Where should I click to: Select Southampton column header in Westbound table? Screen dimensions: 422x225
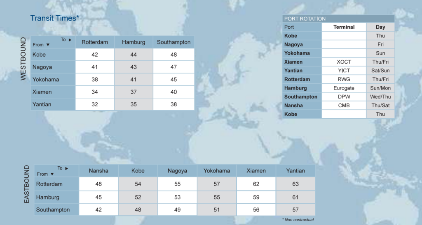(x=173, y=42)
